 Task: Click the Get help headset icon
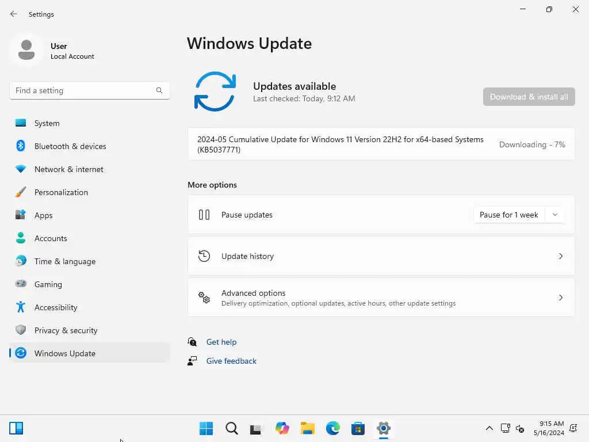click(192, 342)
